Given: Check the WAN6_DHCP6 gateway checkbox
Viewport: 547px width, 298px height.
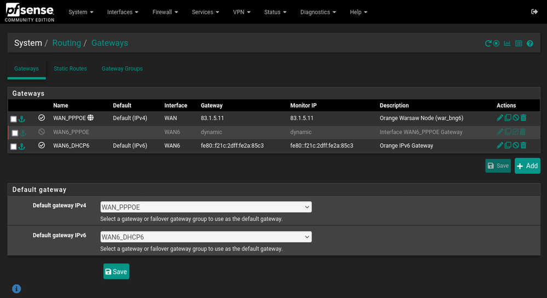Looking at the screenshot, I should coord(14,147).
